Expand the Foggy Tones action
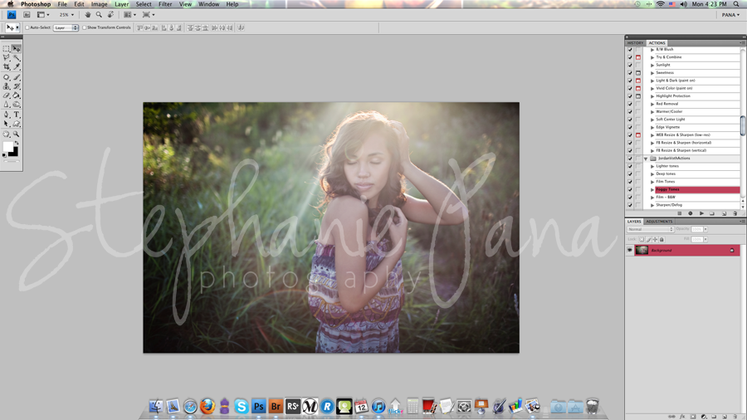The height and width of the screenshot is (420, 747). (652, 189)
